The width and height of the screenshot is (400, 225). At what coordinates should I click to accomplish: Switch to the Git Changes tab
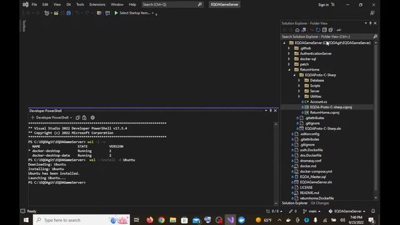tap(319, 203)
